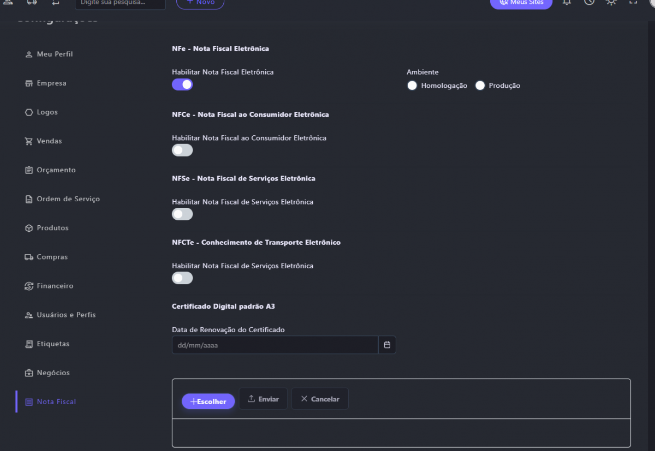The image size is (655, 451).
Task: Open Ordem de Serviço settings
Action: tap(68, 199)
